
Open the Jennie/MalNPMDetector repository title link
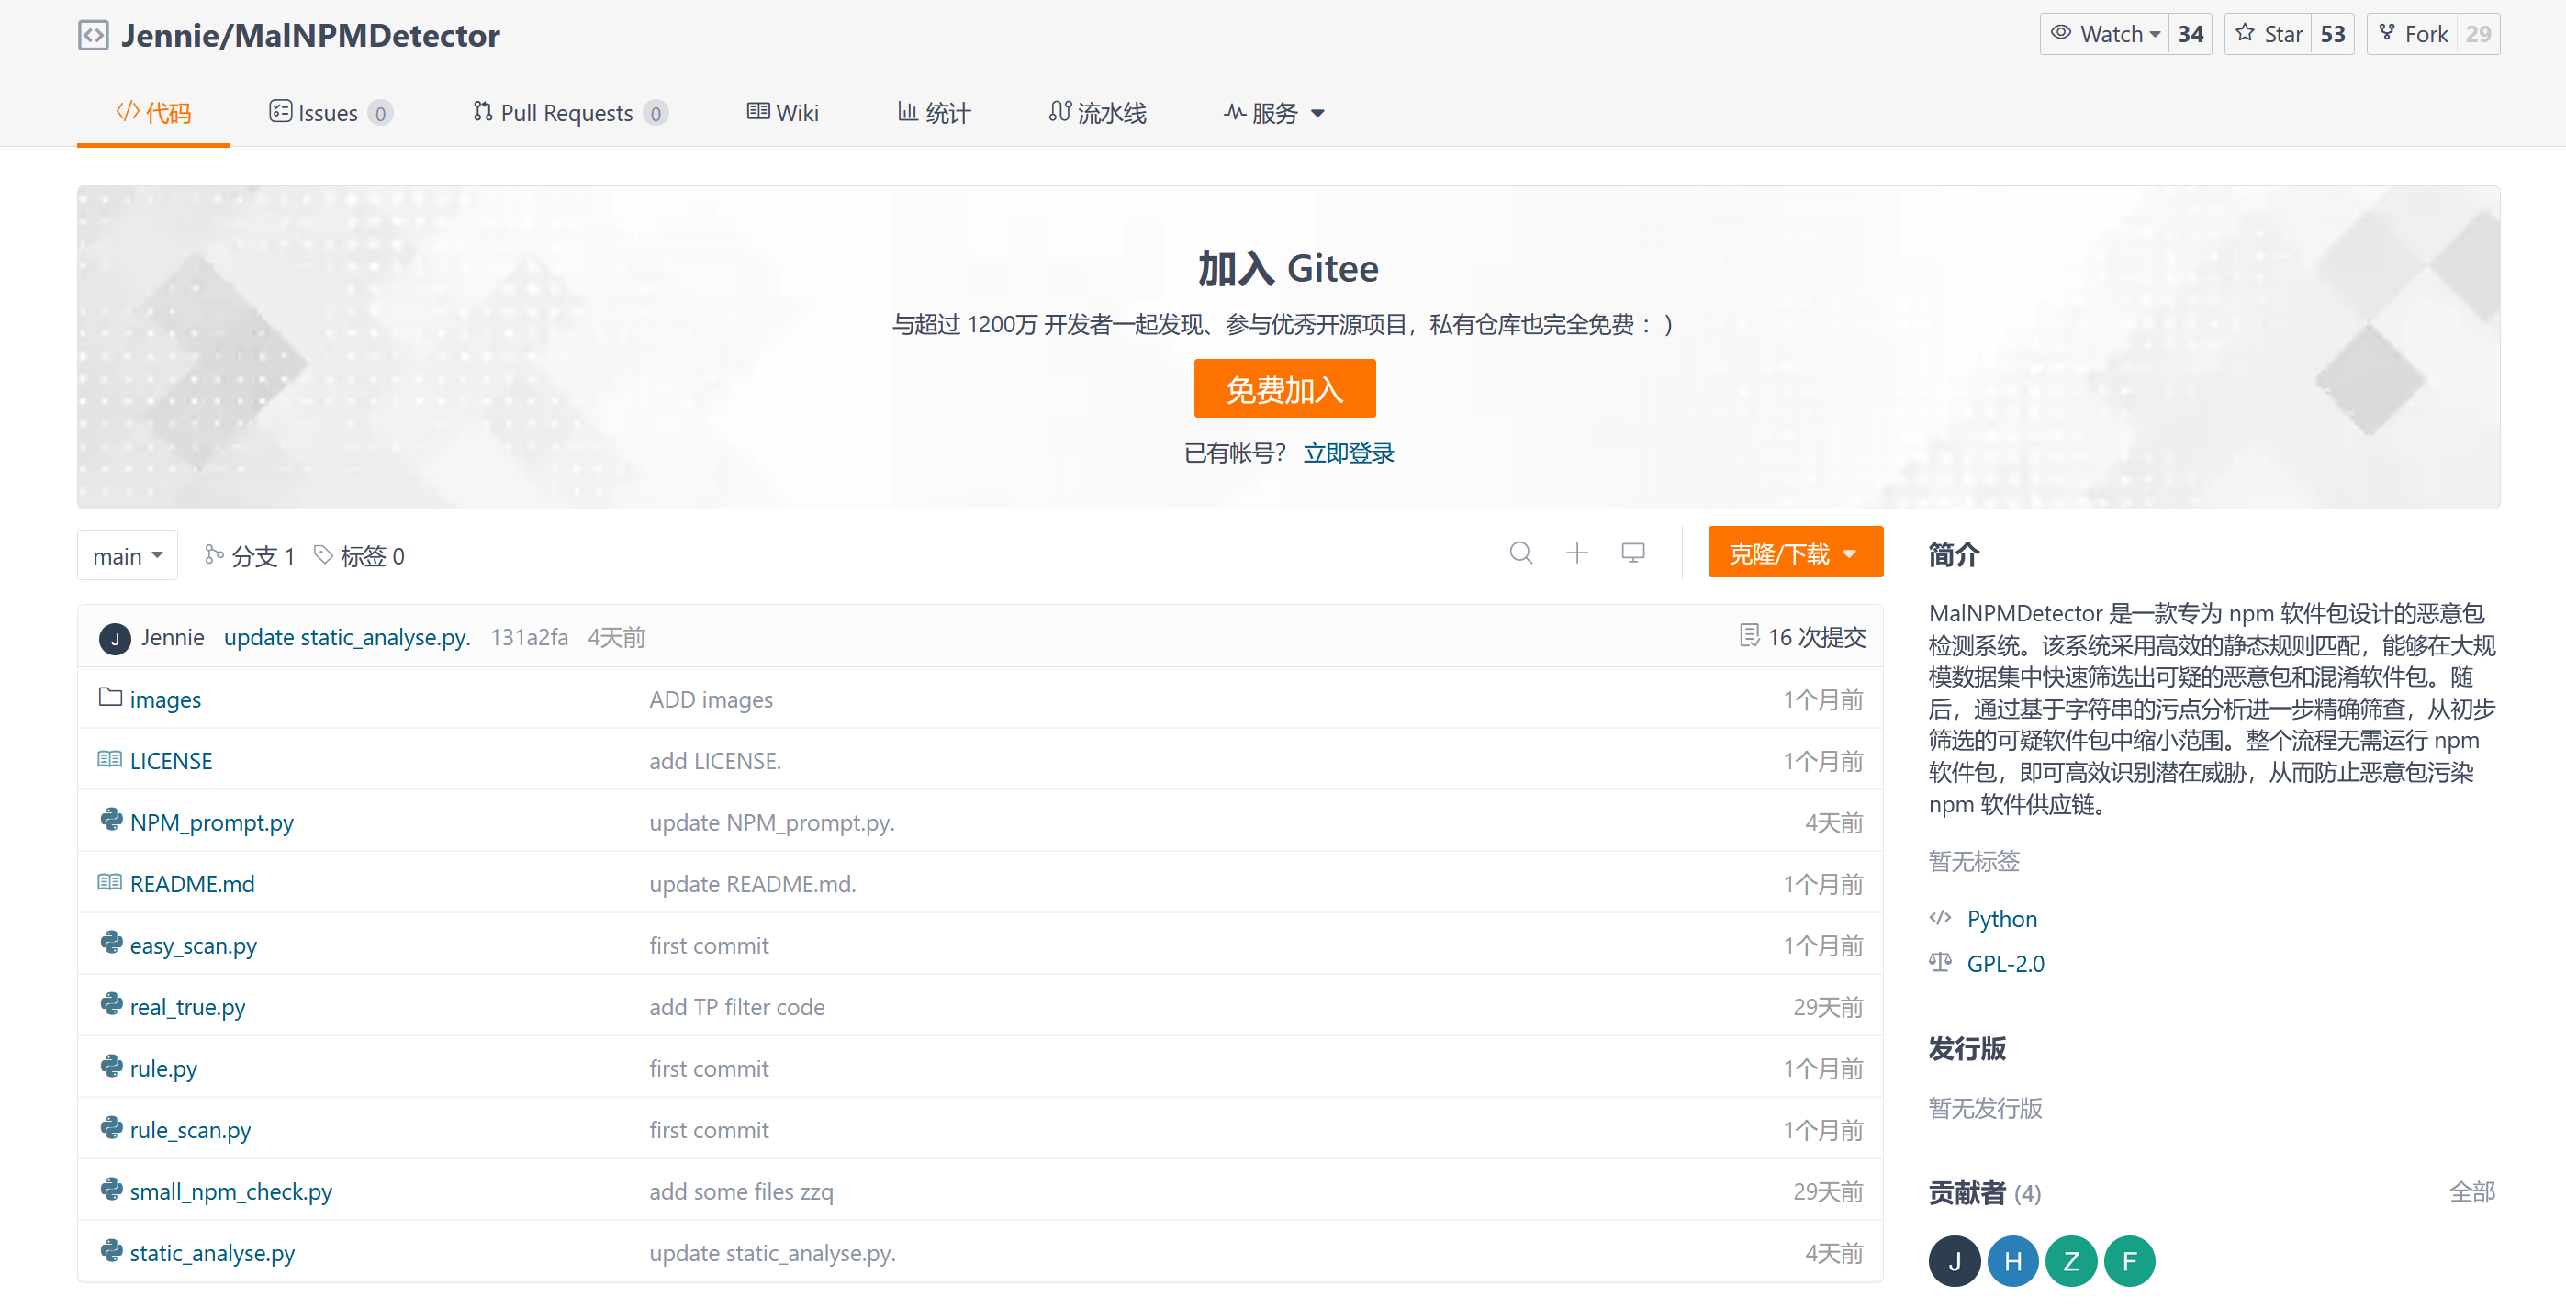(x=311, y=36)
